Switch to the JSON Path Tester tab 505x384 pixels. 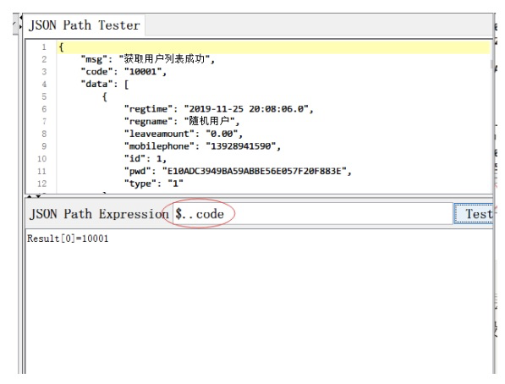[84, 25]
